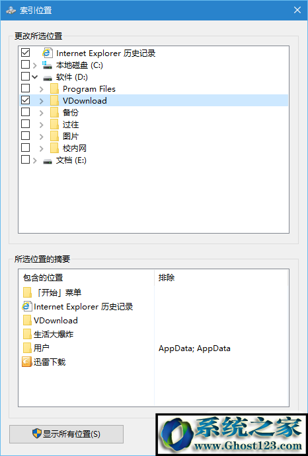308x456 pixels.
Task: Click the Internet Explorer history icon in tree
Action: coord(47,53)
